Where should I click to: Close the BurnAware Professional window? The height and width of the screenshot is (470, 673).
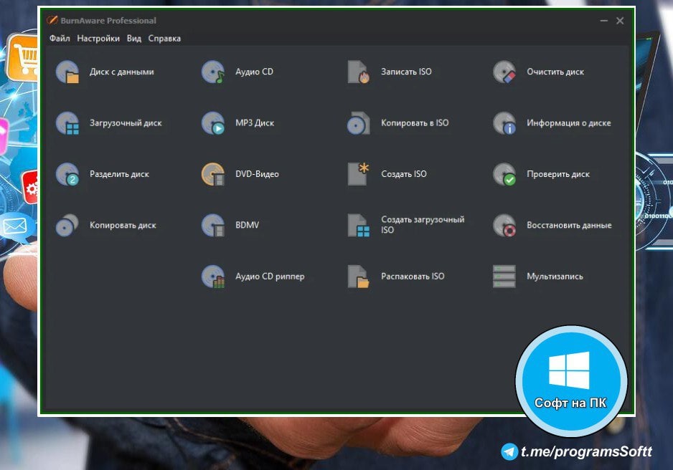pyautogui.click(x=620, y=21)
